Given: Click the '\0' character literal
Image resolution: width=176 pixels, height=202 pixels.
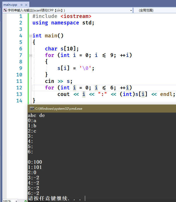Looking at the screenshot, I should click(85, 68).
